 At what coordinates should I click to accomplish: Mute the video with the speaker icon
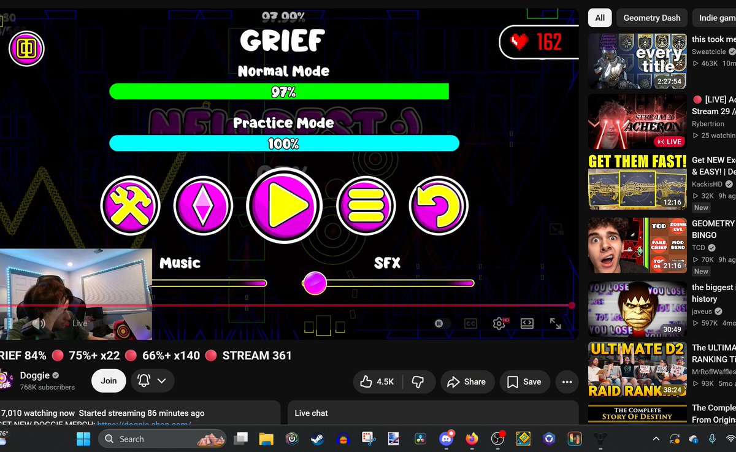pyautogui.click(x=39, y=323)
